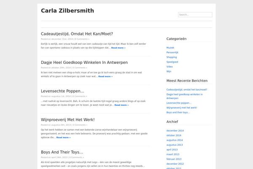Open the oktober 2014 archive
Screen dimensions: 253x169
coord(174,135)
